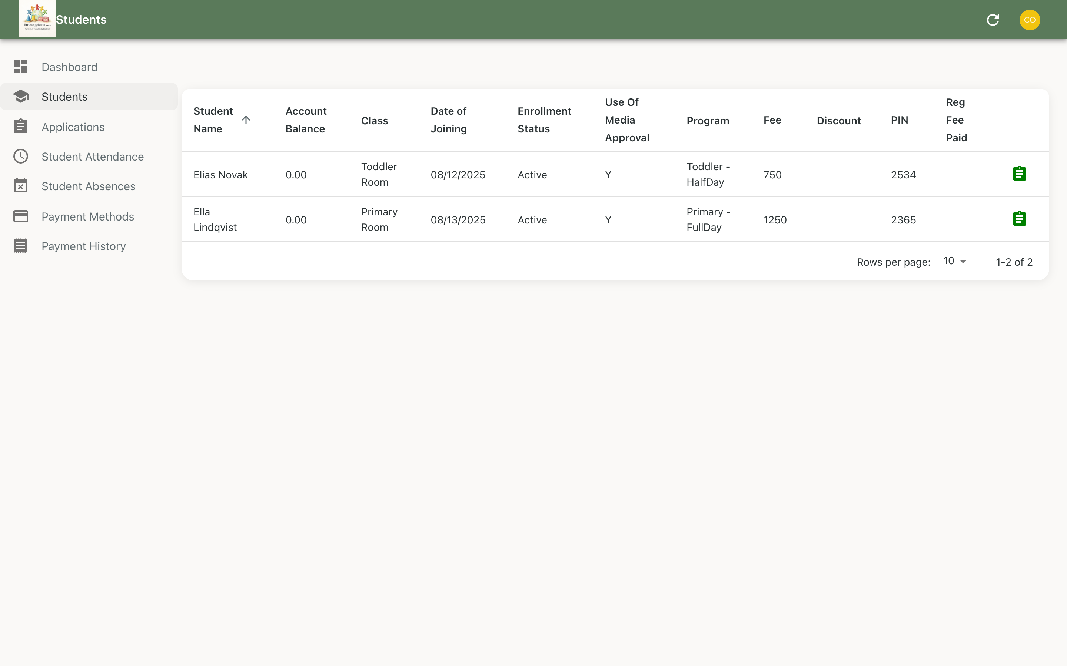1067x666 pixels.
Task: Open Rows per page dropdown
Action: click(x=955, y=261)
